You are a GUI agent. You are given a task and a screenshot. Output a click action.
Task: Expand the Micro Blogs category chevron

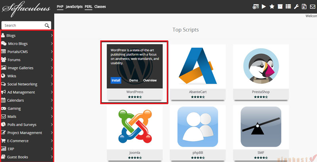coord(52,43)
